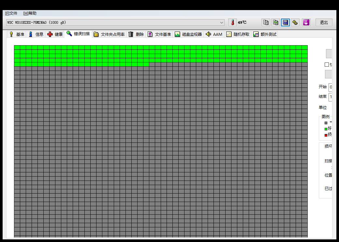Click the 图例 legend heading

pos(325,117)
